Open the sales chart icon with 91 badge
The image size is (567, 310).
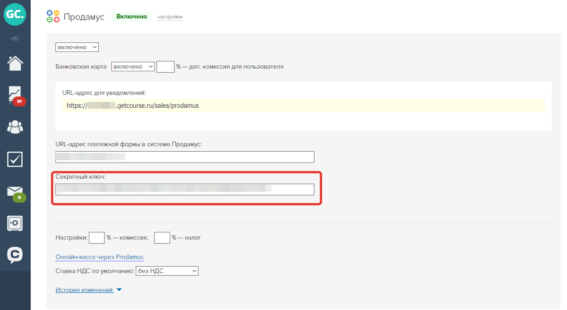[15, 95]
